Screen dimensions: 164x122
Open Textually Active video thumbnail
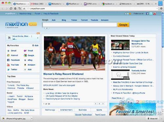(120, 74)
